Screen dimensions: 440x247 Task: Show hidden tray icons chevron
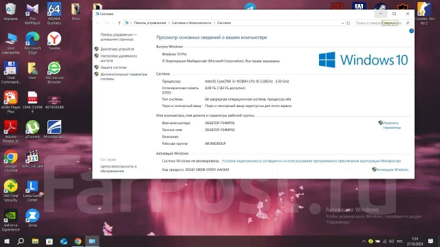364,241
